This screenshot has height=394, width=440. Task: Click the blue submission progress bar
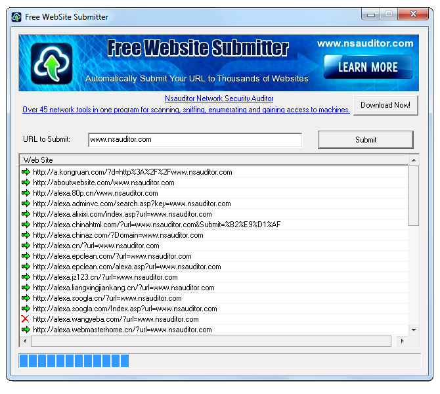[74, 361]
